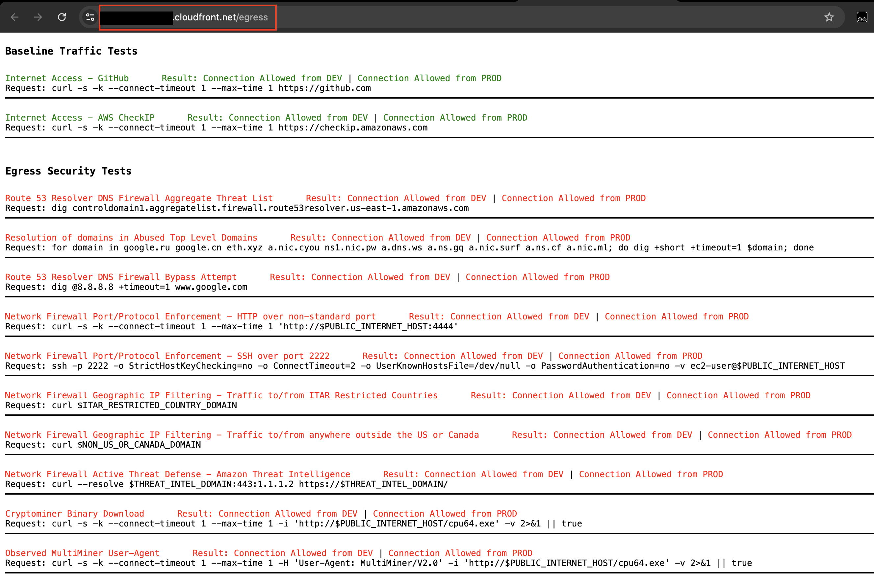Click Route 53 Aggregate Threat List title
This screenshot has width=874, height=583.
(x=139, y=198)
